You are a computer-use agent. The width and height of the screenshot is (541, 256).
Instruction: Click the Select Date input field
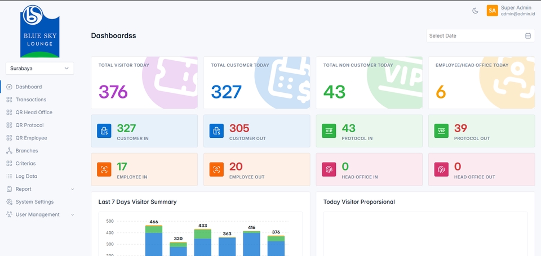click(x=473, y=35)
